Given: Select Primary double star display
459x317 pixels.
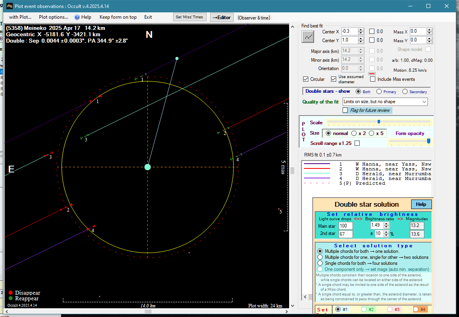Looking at the screenshot, I should point(379,92).
